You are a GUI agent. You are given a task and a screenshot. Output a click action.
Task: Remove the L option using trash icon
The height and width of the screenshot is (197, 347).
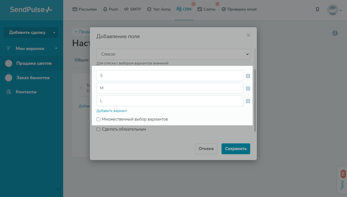coord(248,101)
